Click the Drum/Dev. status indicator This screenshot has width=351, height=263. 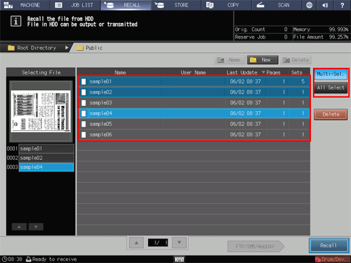coord(333,260)
